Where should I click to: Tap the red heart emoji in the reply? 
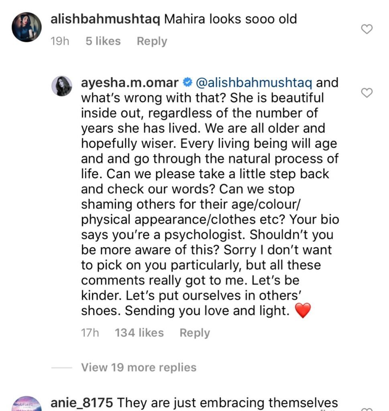(303, 311)
